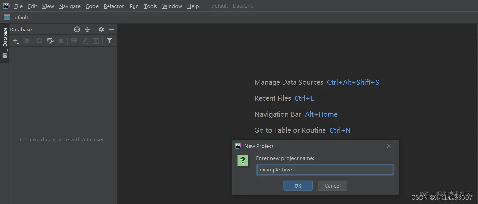
Task: Click the Navigation Bar hint text
Action: click(278, 114)
